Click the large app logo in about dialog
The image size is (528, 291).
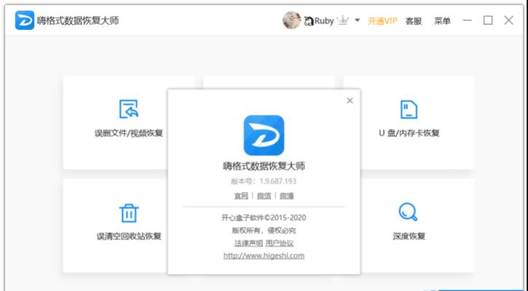[x=264, y=135]
